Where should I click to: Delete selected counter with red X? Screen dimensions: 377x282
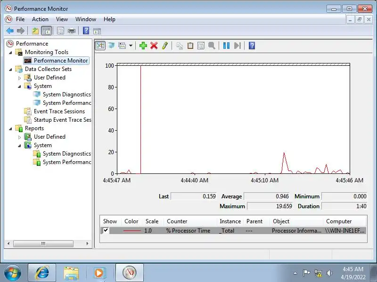pyautogui.click(x=154, y=45)
